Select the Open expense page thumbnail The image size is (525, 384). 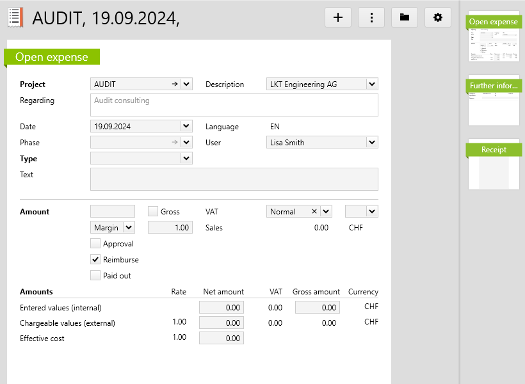point(494,36)
